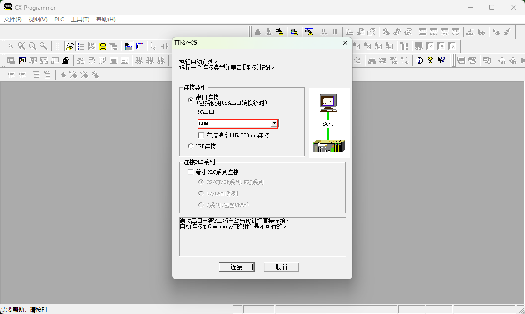Close the 直接在线 dialog
525x314 pixels.
click(345, 43)
